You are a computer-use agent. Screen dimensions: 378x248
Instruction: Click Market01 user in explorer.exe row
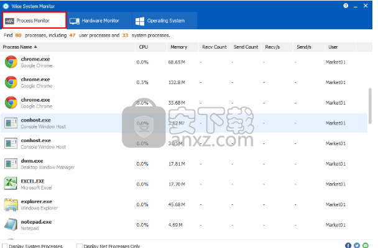pyautogui.click(x=336, y=204)
